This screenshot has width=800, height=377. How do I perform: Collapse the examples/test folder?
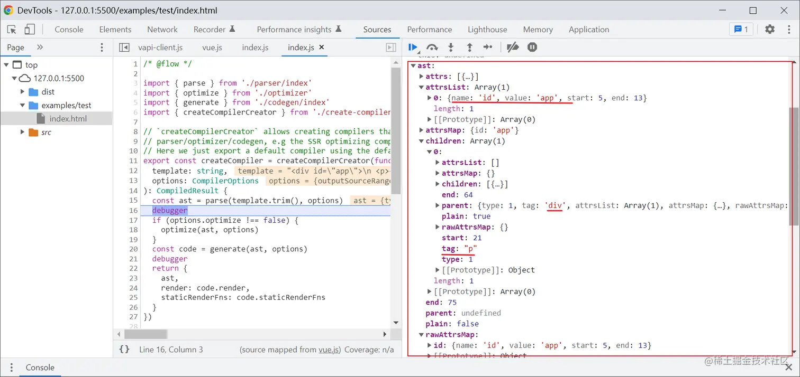tap(23, 105)
